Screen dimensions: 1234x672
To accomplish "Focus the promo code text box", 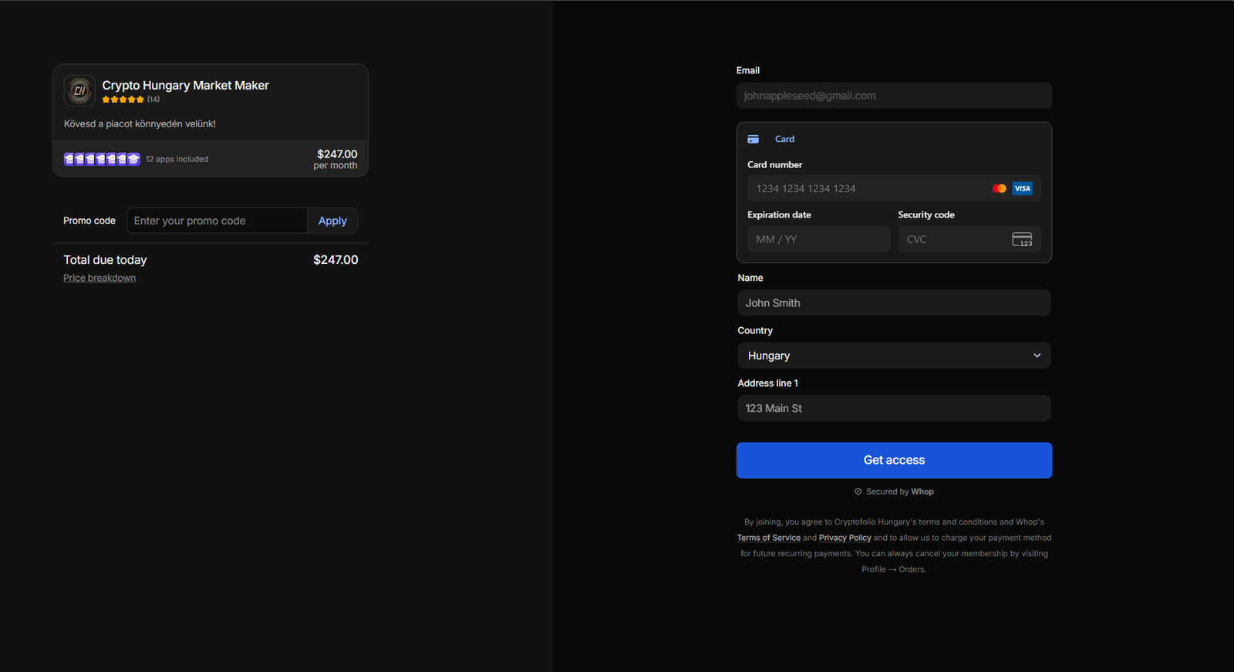I will pyautogui.click(x=217, y=221).
